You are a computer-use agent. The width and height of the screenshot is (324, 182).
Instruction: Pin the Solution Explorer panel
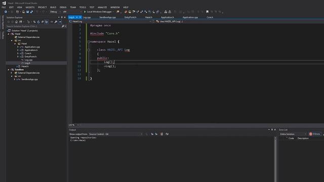tap(62, 17)
